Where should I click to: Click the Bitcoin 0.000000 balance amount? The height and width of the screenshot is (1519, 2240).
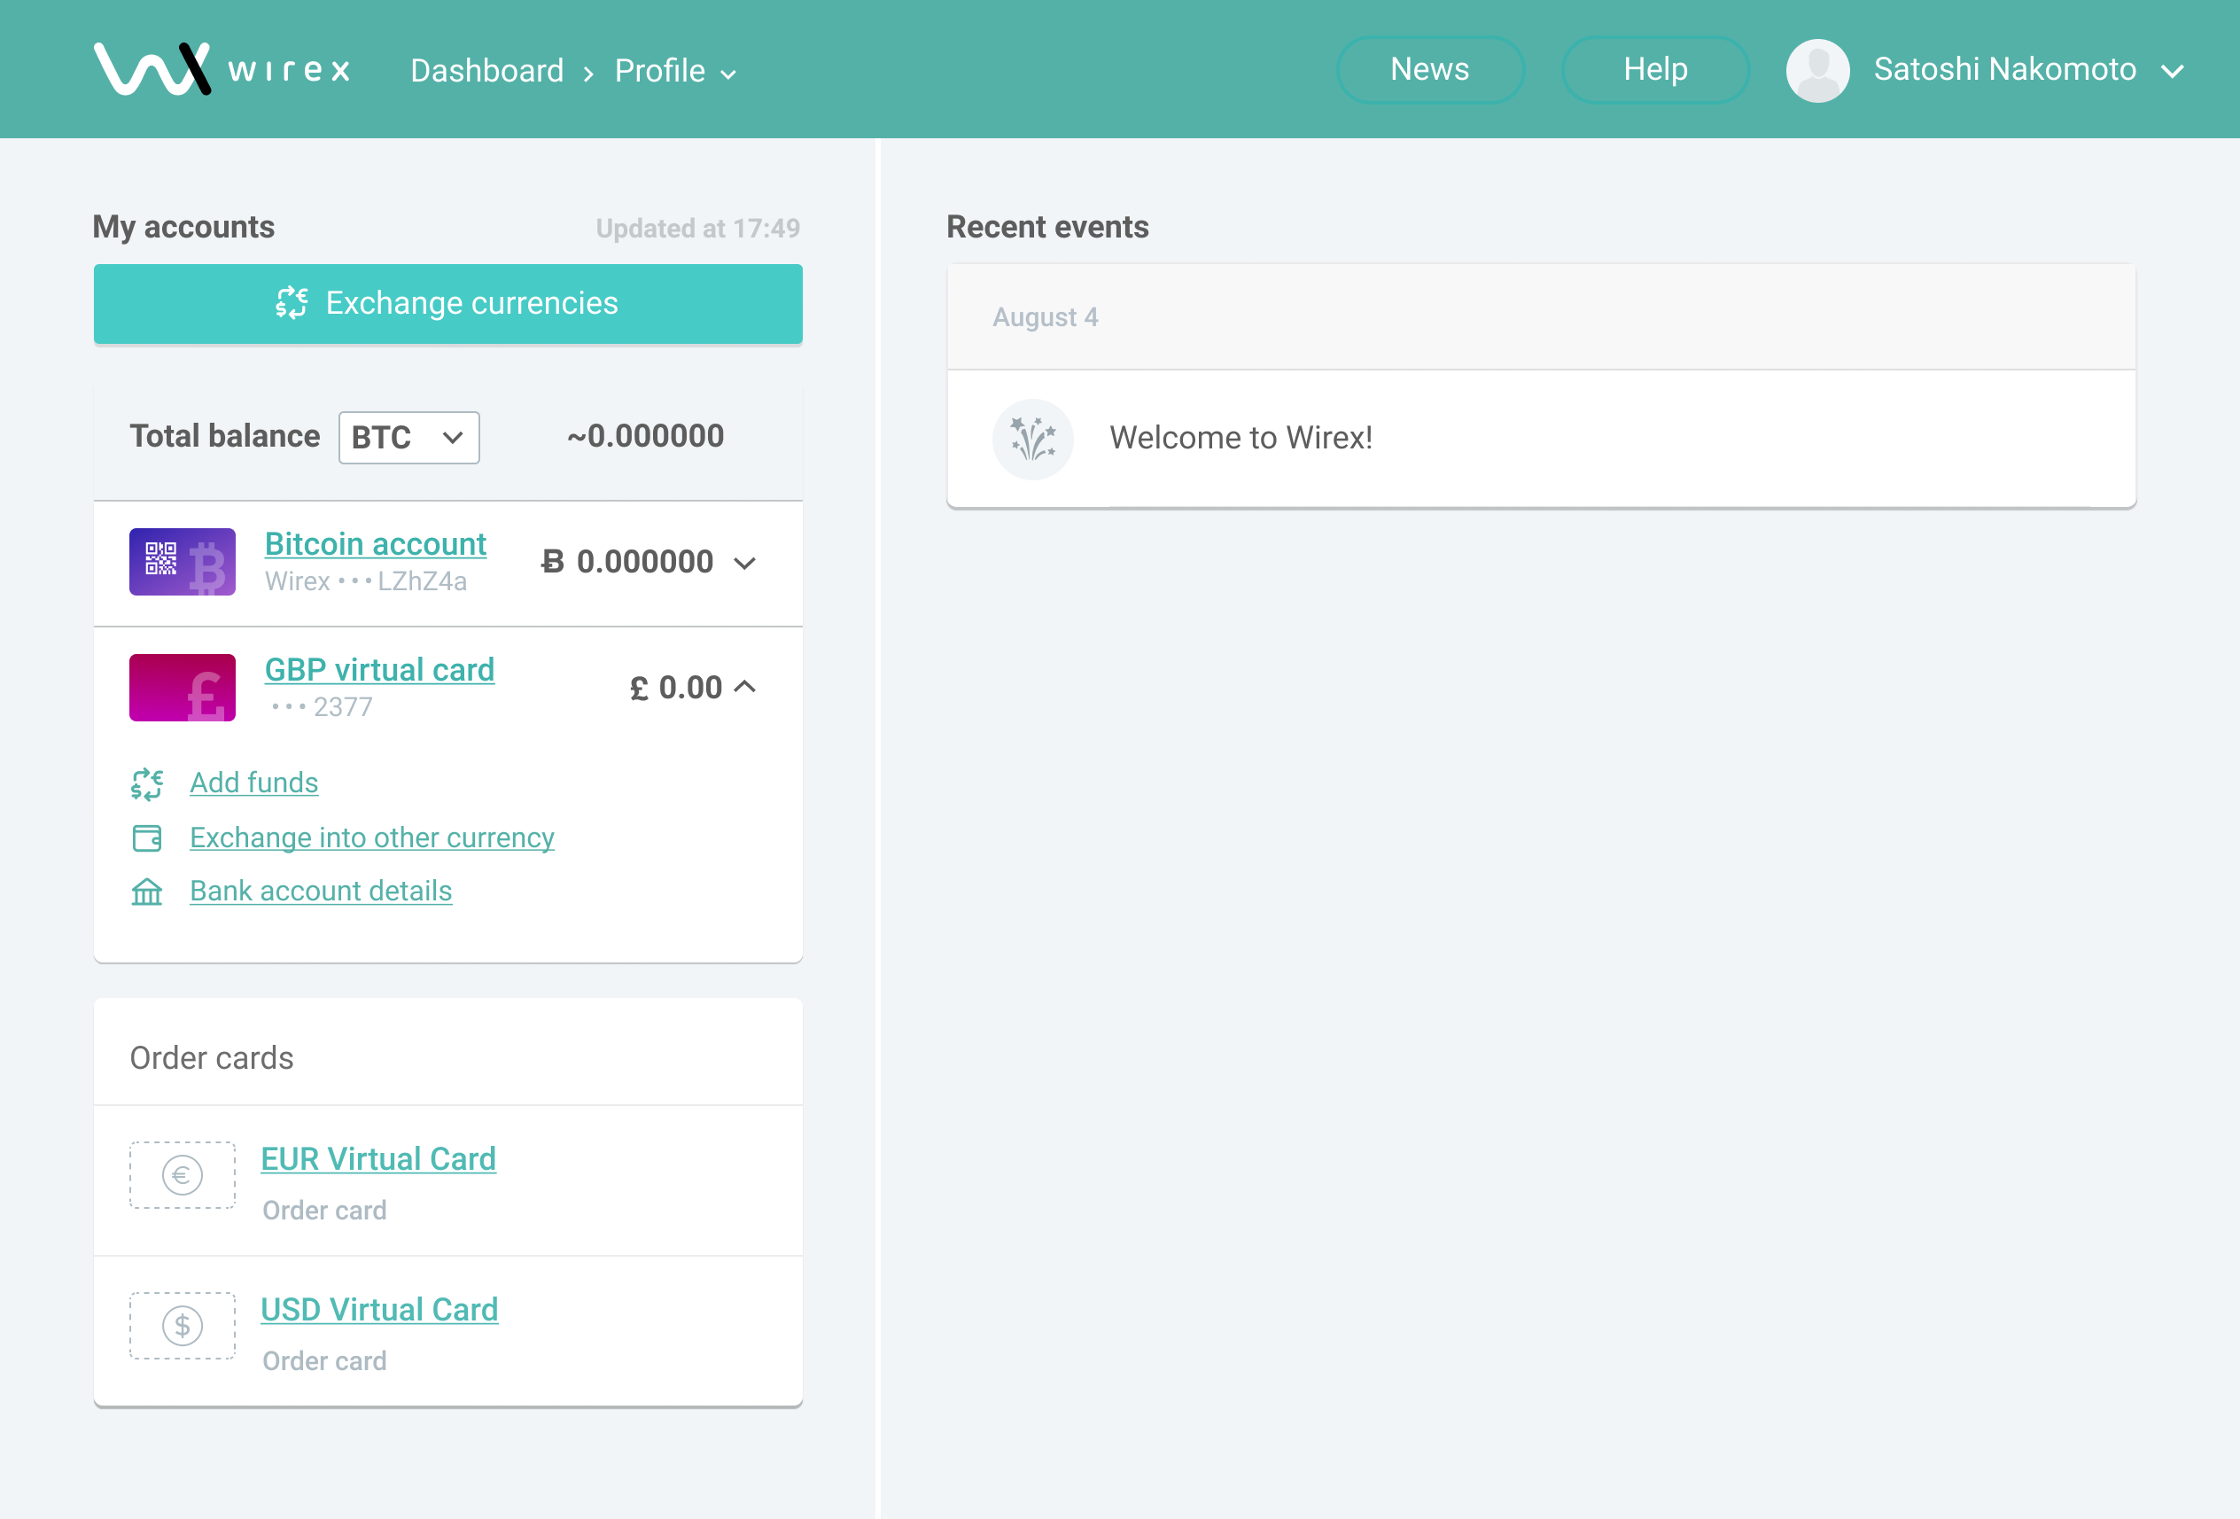pyautogui.click(x=627, y=562)
